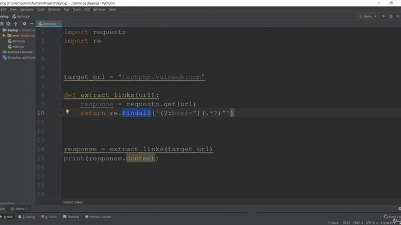Click the intention light bulb on line 10

(68, 112)
